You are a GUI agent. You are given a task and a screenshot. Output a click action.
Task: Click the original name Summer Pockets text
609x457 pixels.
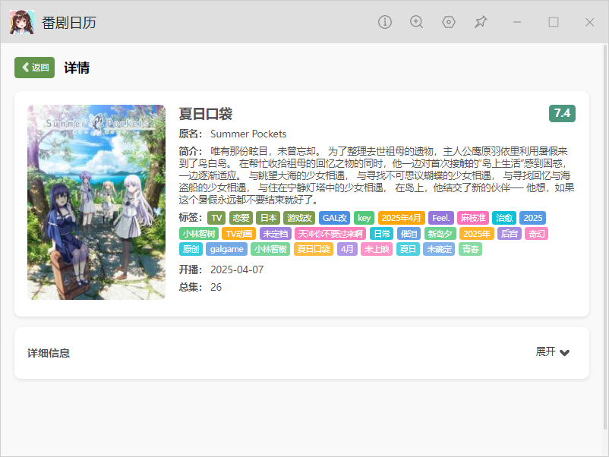pos(248,134)
